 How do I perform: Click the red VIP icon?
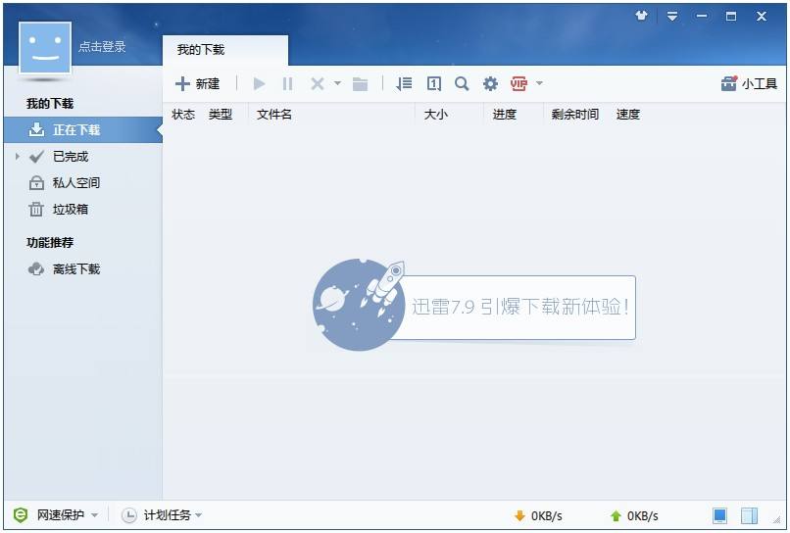pyautogui.click(x=518, y=83)
